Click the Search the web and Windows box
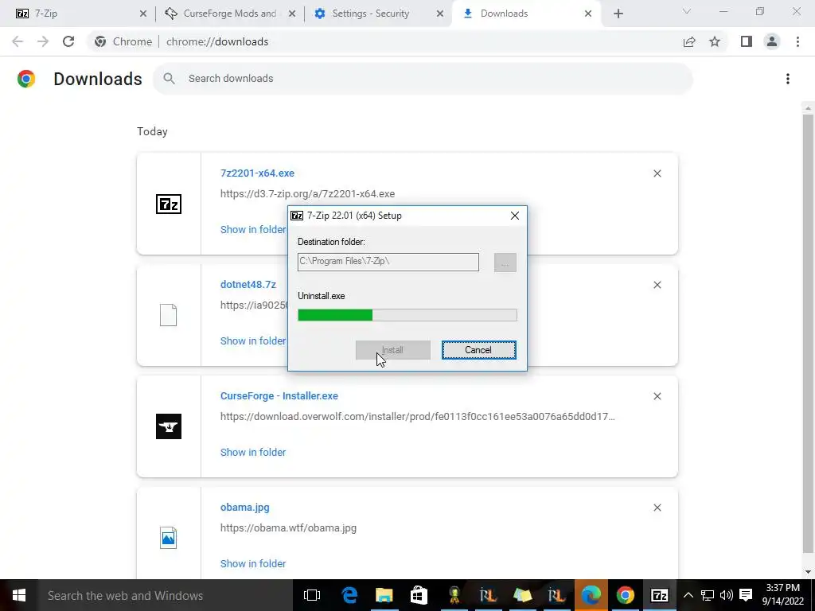 (x=166, y=595)
